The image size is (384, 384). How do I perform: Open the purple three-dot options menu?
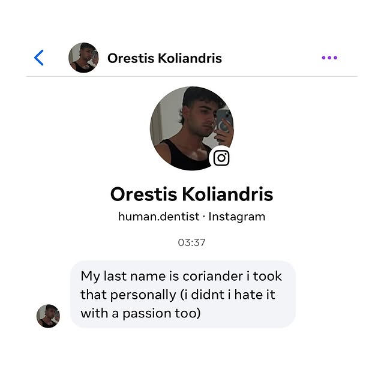click(329, 58)
